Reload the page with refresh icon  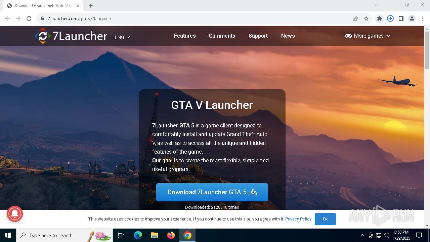pyautogui.click(x=29, y=18)
